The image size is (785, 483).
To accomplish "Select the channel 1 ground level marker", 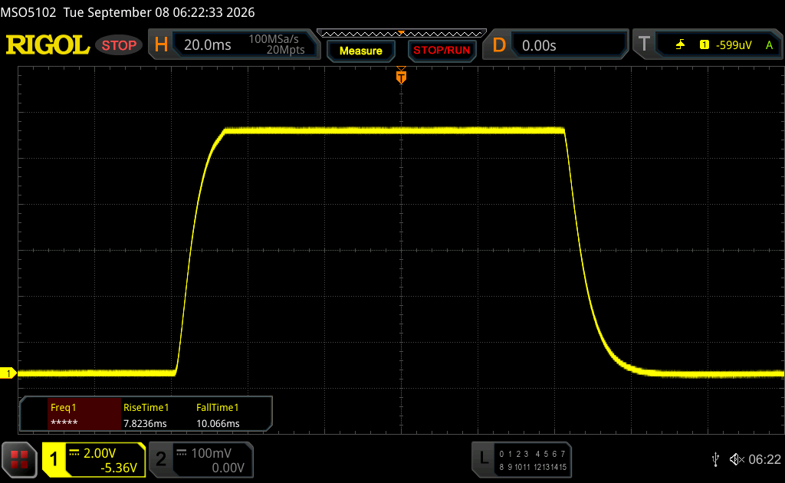I will click(x=8, y=373).
